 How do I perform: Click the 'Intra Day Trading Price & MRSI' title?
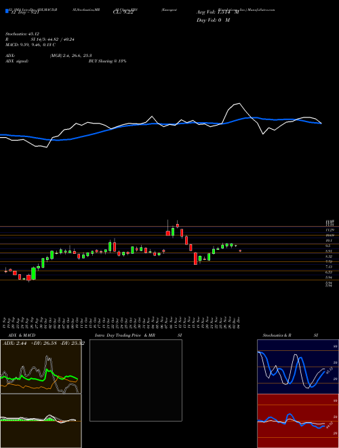(138, 335)
